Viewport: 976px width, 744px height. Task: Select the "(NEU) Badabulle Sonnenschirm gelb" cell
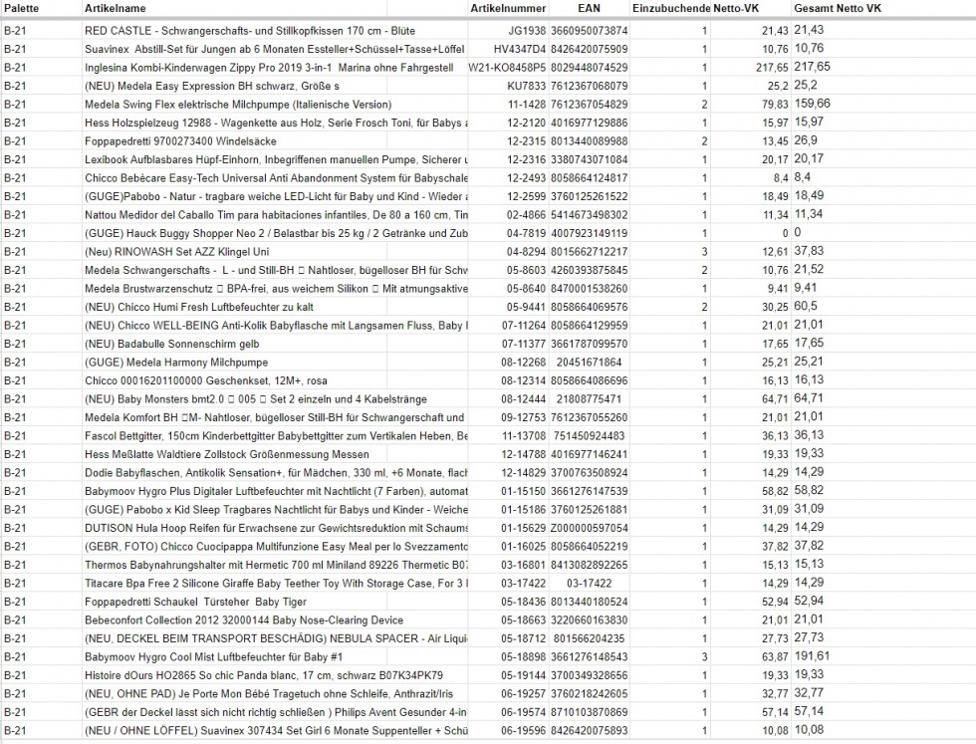tap(172, 344)
